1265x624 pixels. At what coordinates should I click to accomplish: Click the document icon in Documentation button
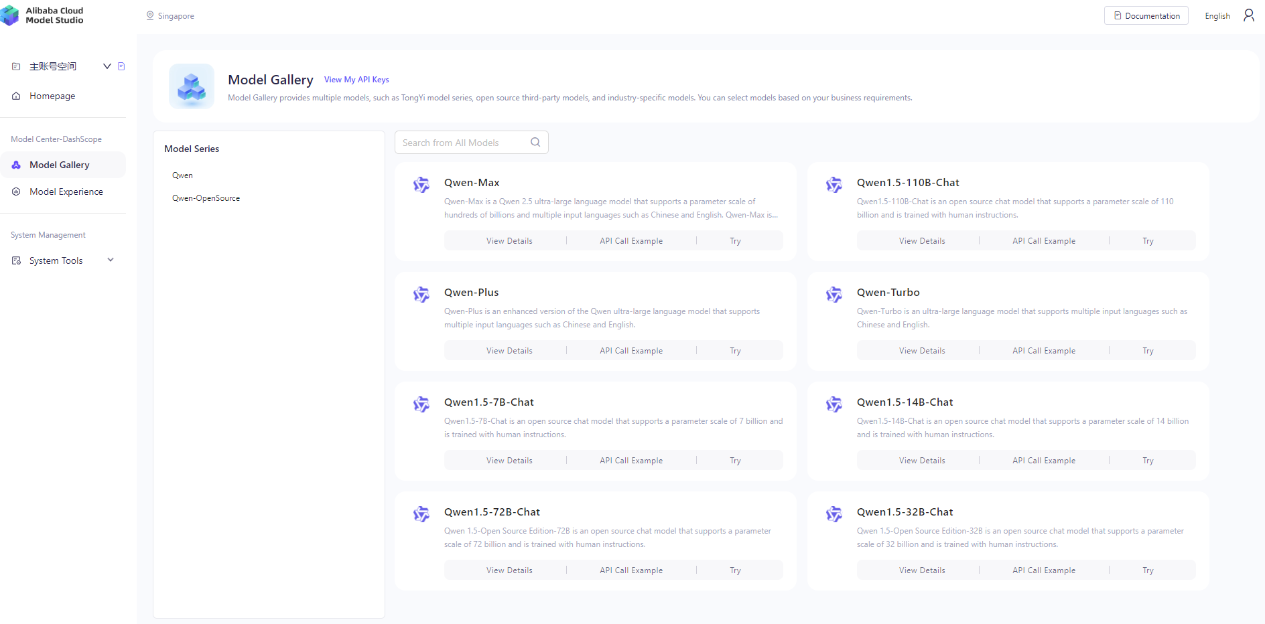(x=1118, y=15)
